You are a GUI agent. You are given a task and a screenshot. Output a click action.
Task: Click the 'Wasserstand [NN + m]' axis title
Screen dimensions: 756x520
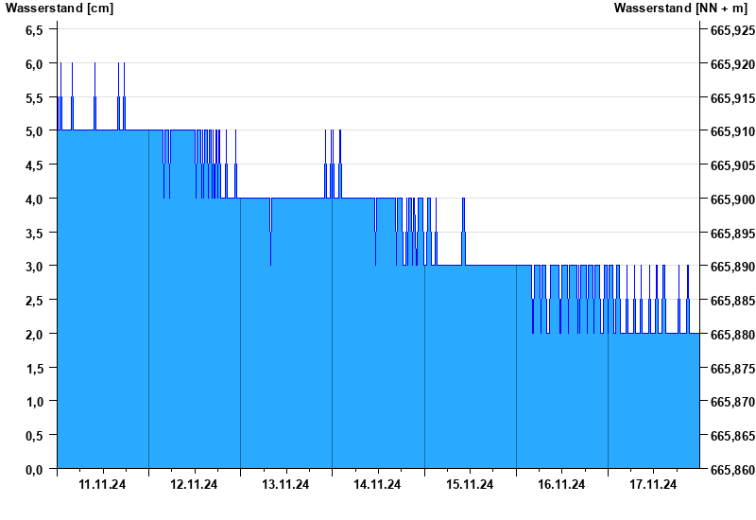[x=679, y=9]
